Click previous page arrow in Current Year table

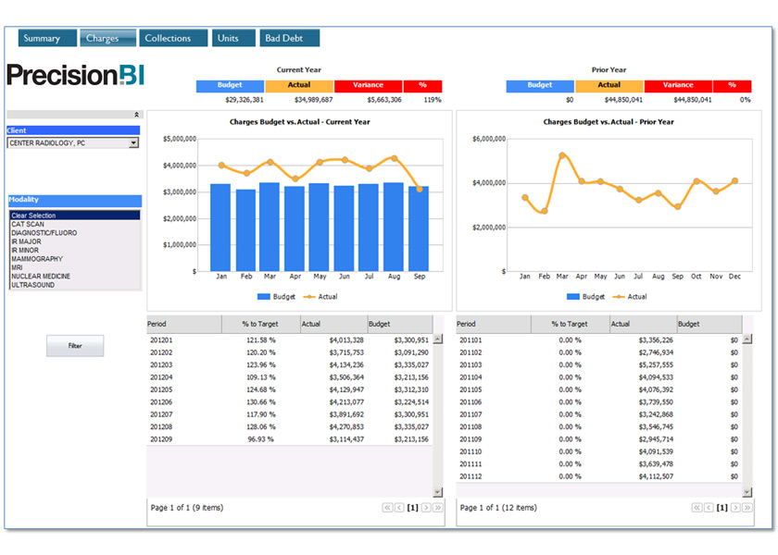click(x=399, y=508)
